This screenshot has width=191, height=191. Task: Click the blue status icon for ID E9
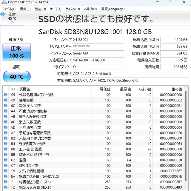[6, 171]
